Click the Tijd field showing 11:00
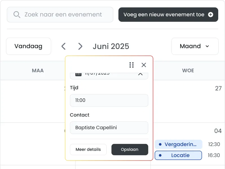This screenshot has width=225, height=169. click(109, 100)
